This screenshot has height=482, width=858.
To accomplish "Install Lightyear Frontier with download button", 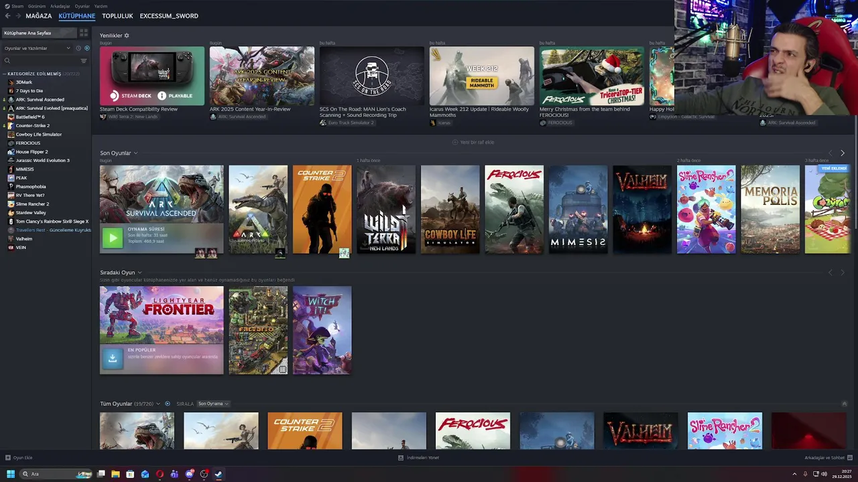I will [x=113, y=359].
